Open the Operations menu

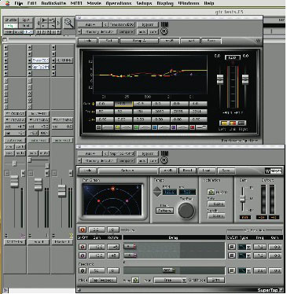(x=119, y=3)
